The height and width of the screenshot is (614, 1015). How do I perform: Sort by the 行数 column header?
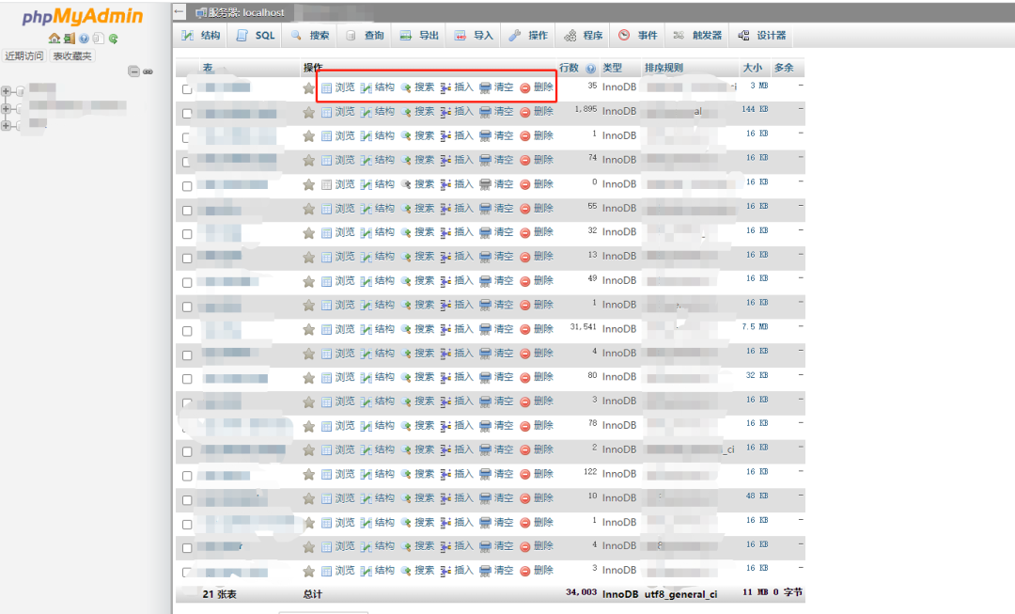click(x=569, y=68)
